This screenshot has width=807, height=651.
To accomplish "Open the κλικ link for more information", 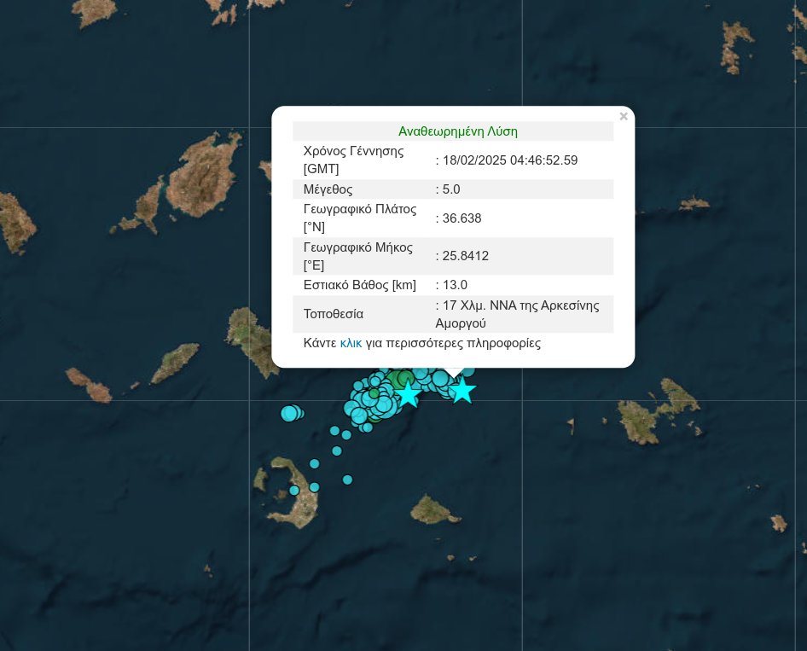I will [351, 343].
